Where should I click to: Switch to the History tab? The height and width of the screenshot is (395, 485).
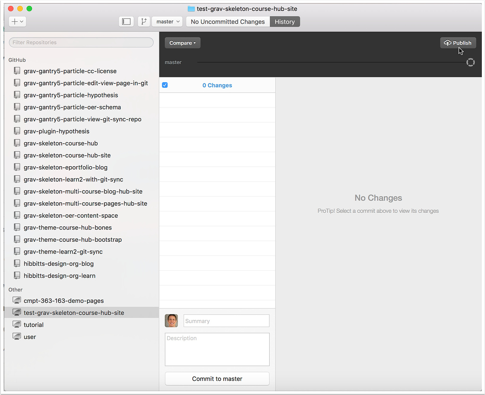pos(285,21)
